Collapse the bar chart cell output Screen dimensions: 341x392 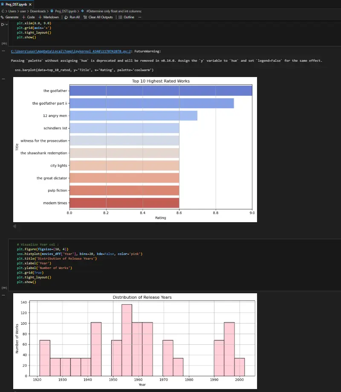[x=15, y=227]
